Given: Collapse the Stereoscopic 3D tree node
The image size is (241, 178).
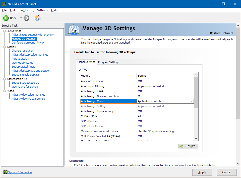Looking at the screenshot, I should tap(5, 79).
